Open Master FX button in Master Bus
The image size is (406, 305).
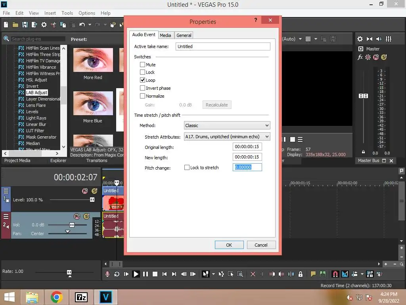tap(360, 57)
